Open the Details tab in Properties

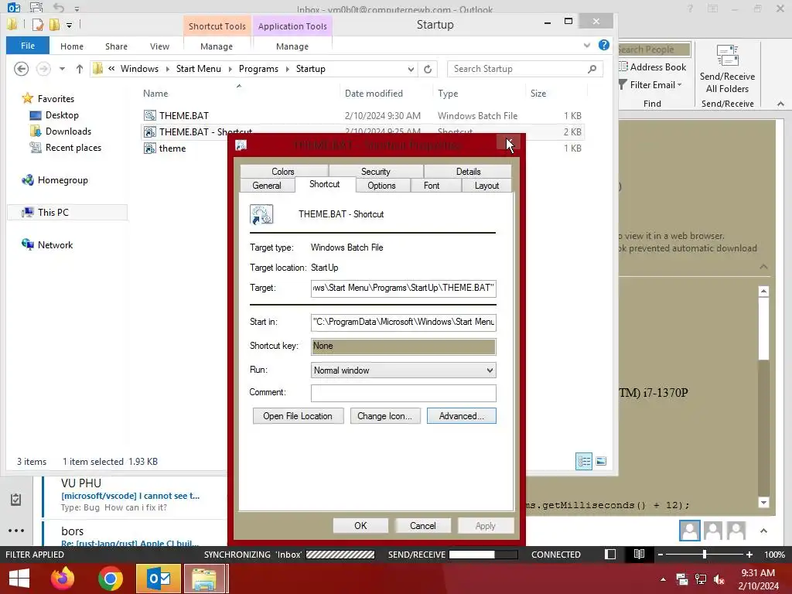point(468,171)
